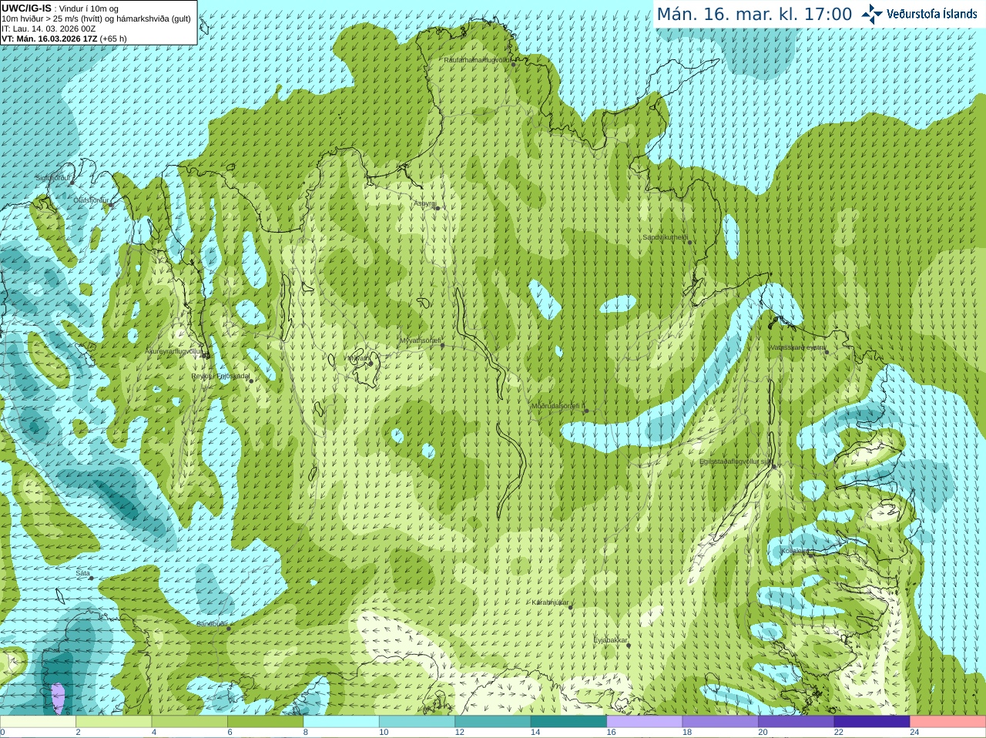The width and height of the screenshot is (986, 738).
Task: Select the 18–20 m/s purple legend swatch
Action: click(x=721, y=722)
